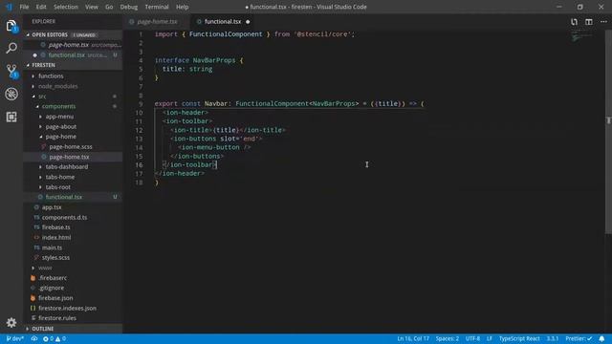Click the unsaved dot on functional.tsx tab
612x344 pixels.
coord(248,22)
